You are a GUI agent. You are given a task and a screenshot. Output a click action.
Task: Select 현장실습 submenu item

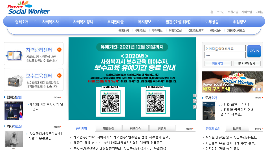[215, 30]
